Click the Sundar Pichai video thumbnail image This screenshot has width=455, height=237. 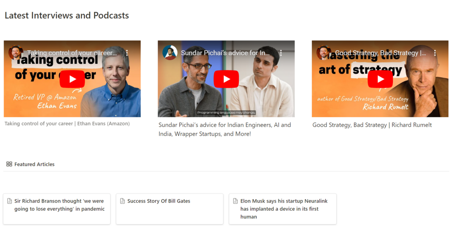pyautogui.click(x=226, y=79)
